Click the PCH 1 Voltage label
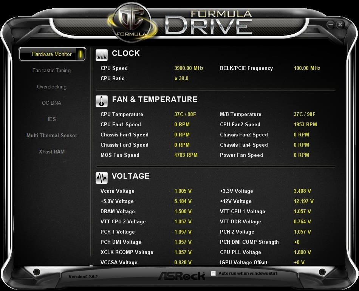The image size is (359, 291). 118,232
